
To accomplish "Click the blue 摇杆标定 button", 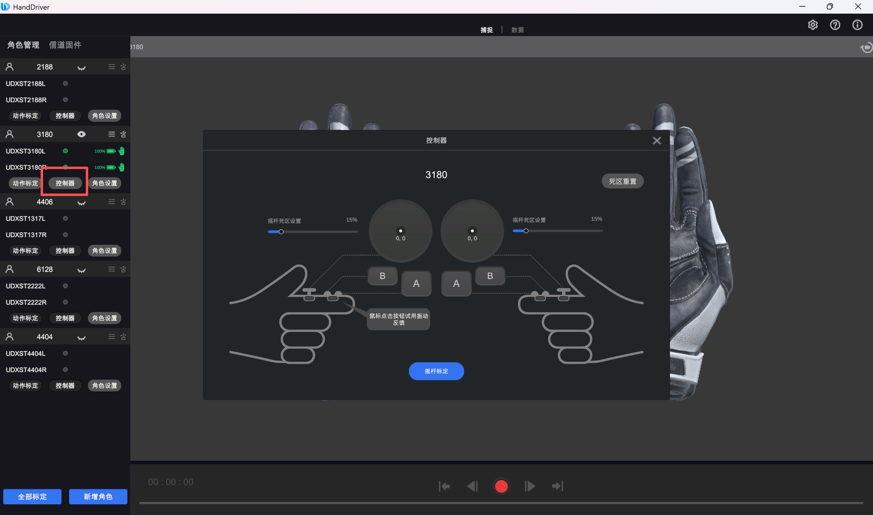I will click(436, 371).
